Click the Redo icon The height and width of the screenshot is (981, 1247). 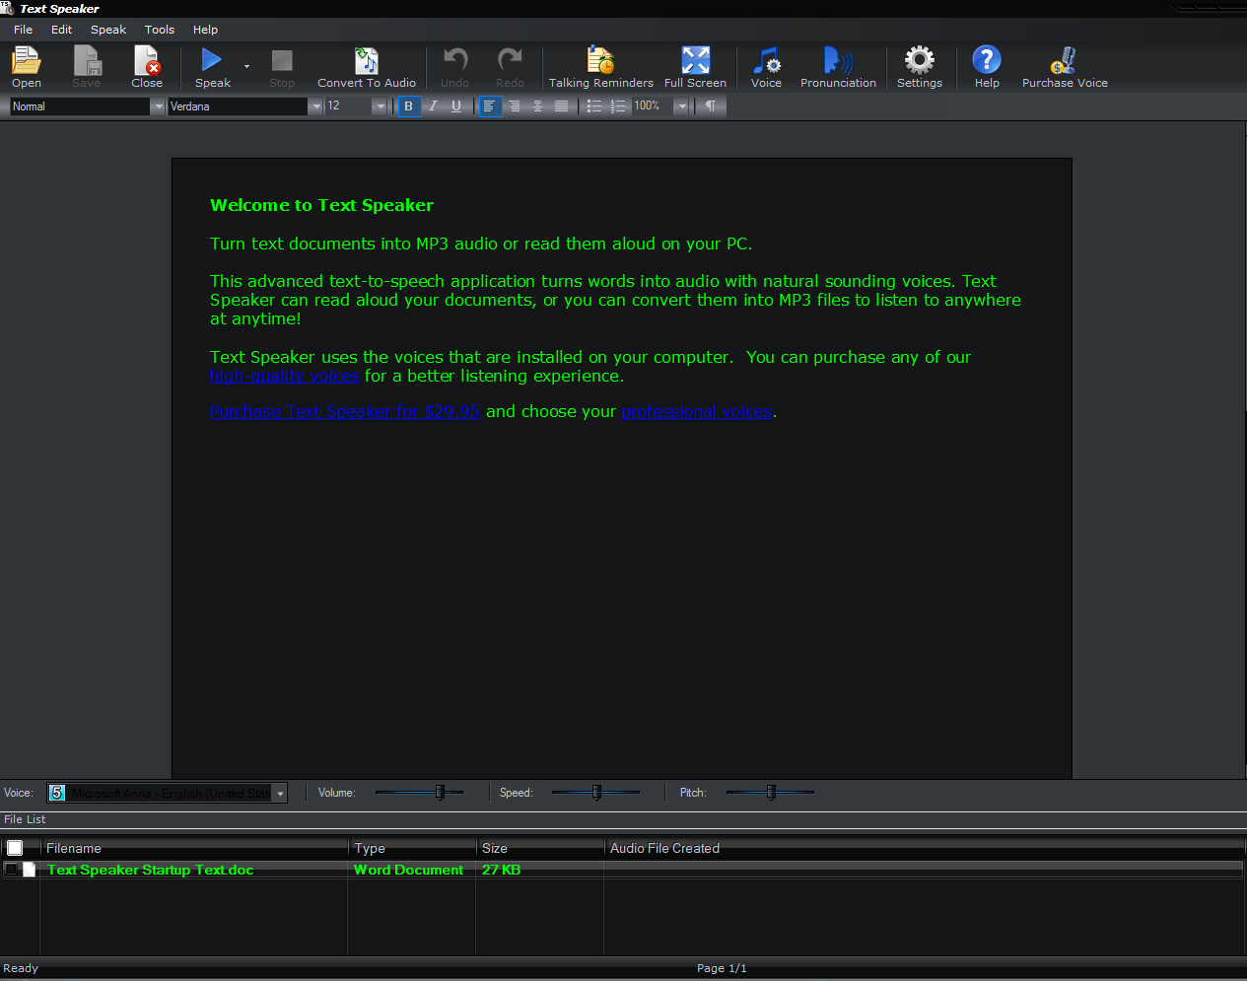click(510, 67)
